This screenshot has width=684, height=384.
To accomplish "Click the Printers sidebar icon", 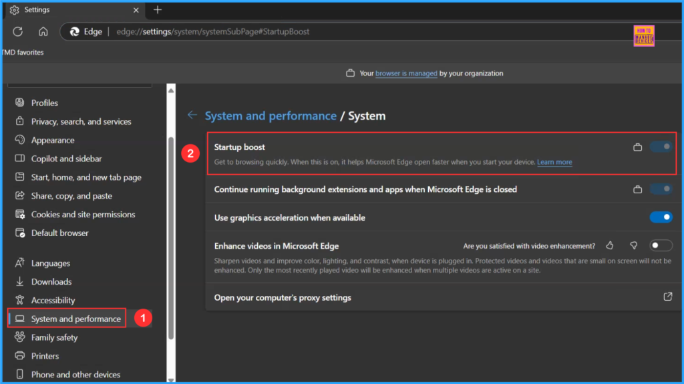I will point(19,356).
